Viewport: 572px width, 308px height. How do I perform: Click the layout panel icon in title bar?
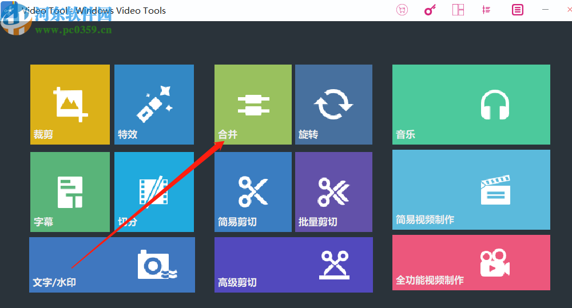point(458,10)
